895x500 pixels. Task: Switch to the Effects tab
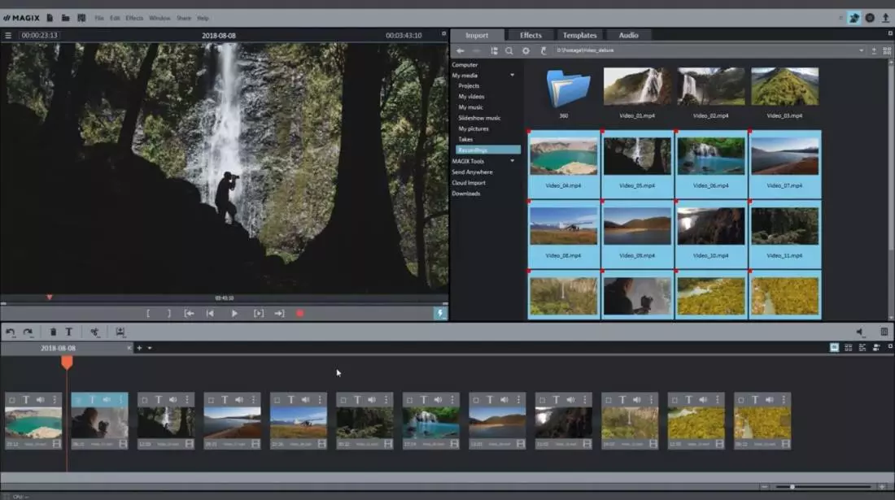click(x=530, y=35)
